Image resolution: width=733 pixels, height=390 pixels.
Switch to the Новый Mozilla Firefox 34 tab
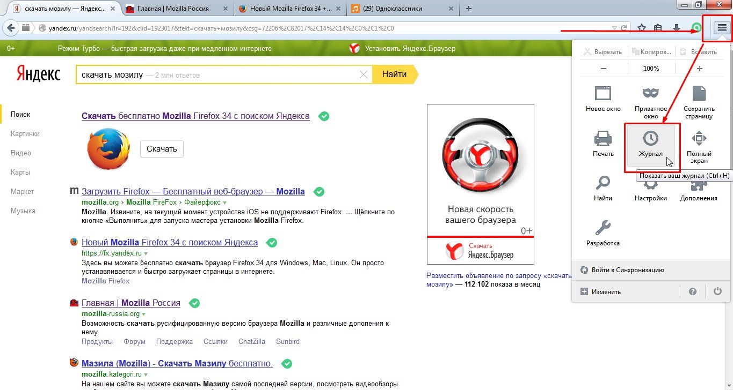click(291, 9)
